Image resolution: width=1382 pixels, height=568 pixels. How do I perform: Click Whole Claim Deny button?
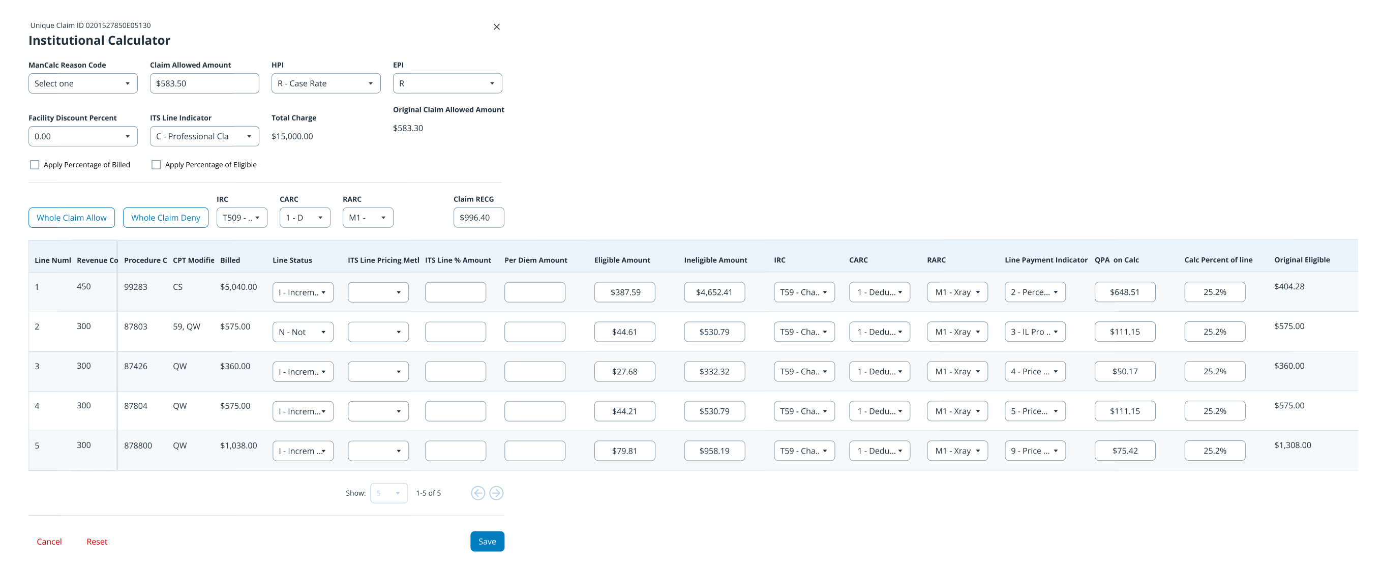(x=166, y=218)
